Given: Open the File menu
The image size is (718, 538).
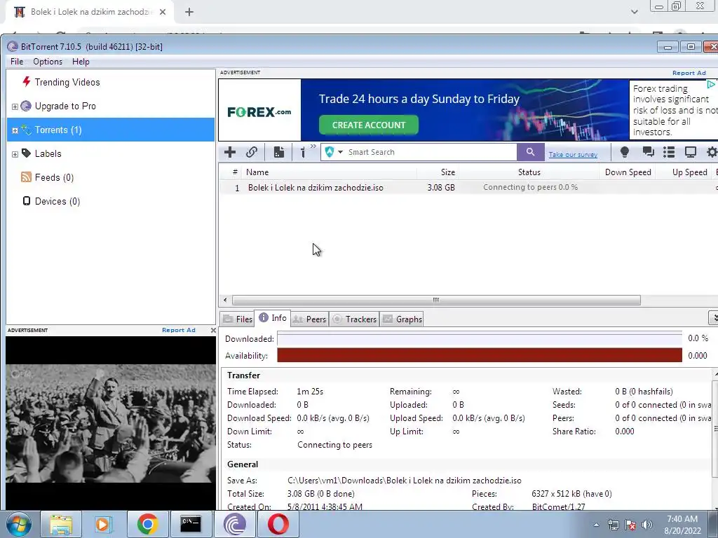Looking at the screenshot, I should click(17, 62).
